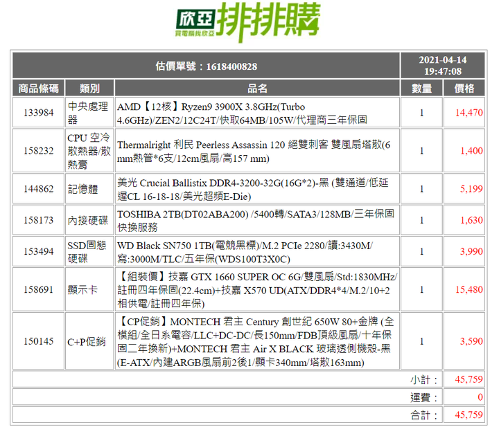The width and height of the screenshot is (499, 427).
Task: Click the price 1,400
Action: pyautogui.click(x=471, y=151)
